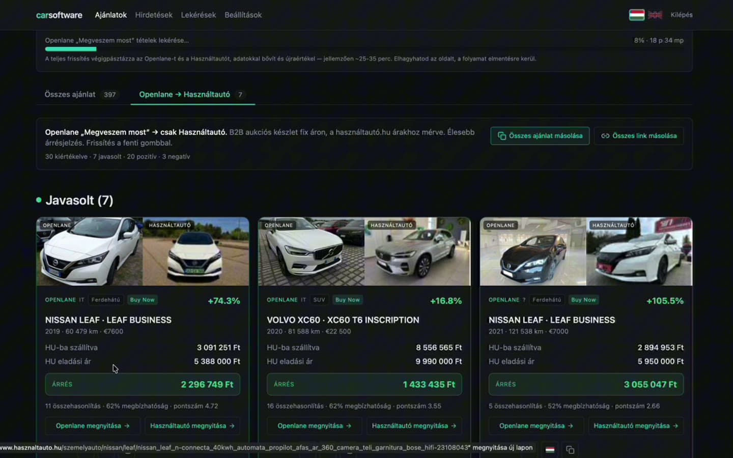Image resolution: width=733 pixels, height=458 pixels.
Task: Click the Összes link másolása button
Action: (x=639, y=136)
